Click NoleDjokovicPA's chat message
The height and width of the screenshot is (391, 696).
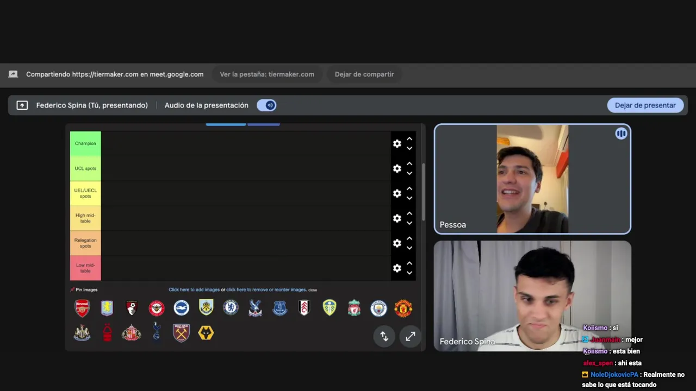point(633,380)
